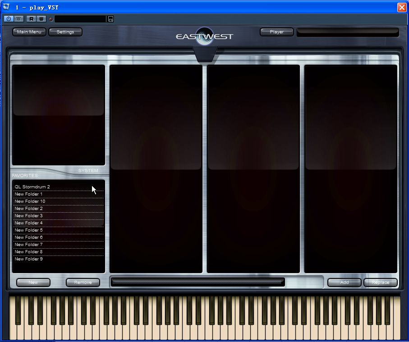The width and height of the screenshot is (409, 342).
Task: Click the save preset disk icon
Action: click(110, 19)
